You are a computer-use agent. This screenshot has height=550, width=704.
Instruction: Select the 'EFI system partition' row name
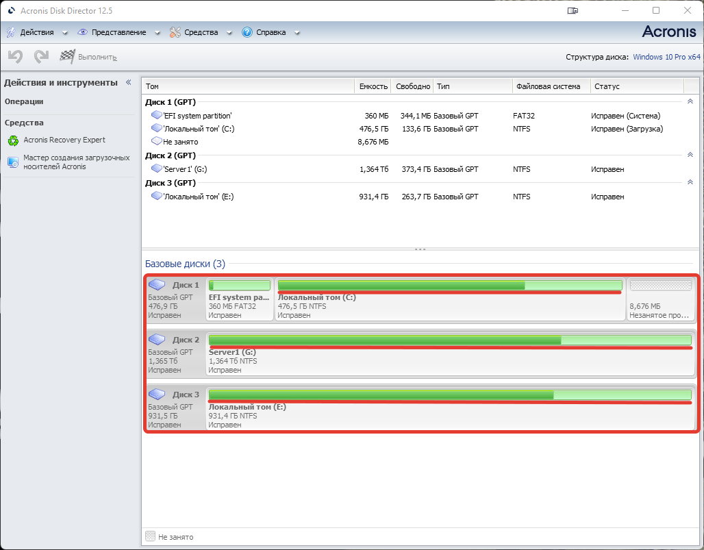tap(197, 116)
